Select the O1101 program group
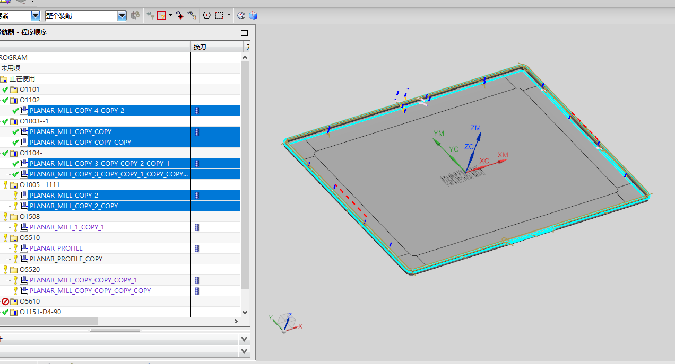The height and width of the screenshot is (364, 675). pos(30,90)
